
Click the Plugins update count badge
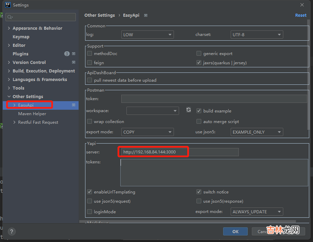[x=67, y=54]
